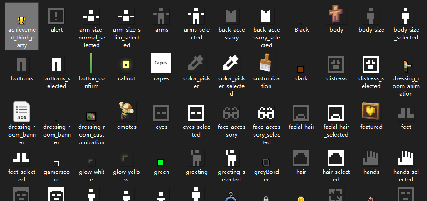Select the dark brown swatch file
The width and height of the screenshot is (427, 201).
tap(300, 69)
